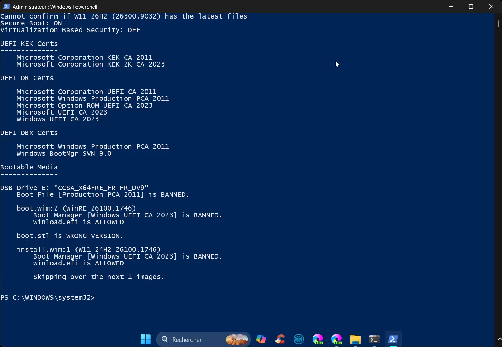Click the prompt line 'PS C:\WINDOWS\system32>'
This screenshot has width=502, height=347.
pos(48,298)
